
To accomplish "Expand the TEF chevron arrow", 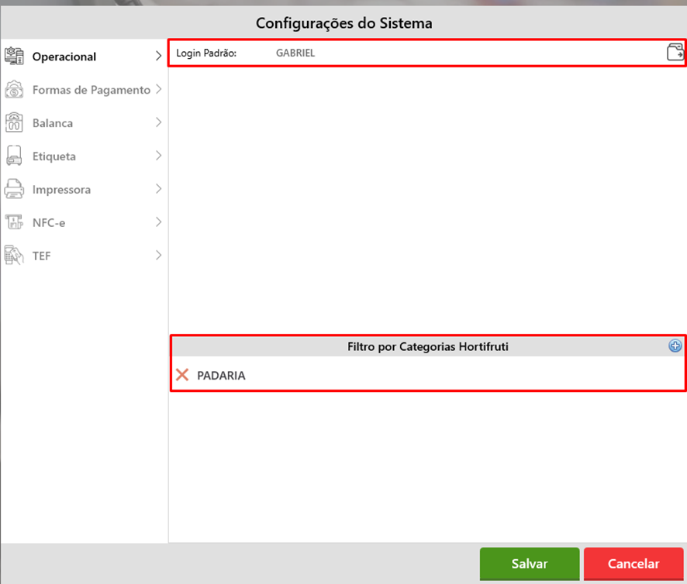I will tap(158, 255).
